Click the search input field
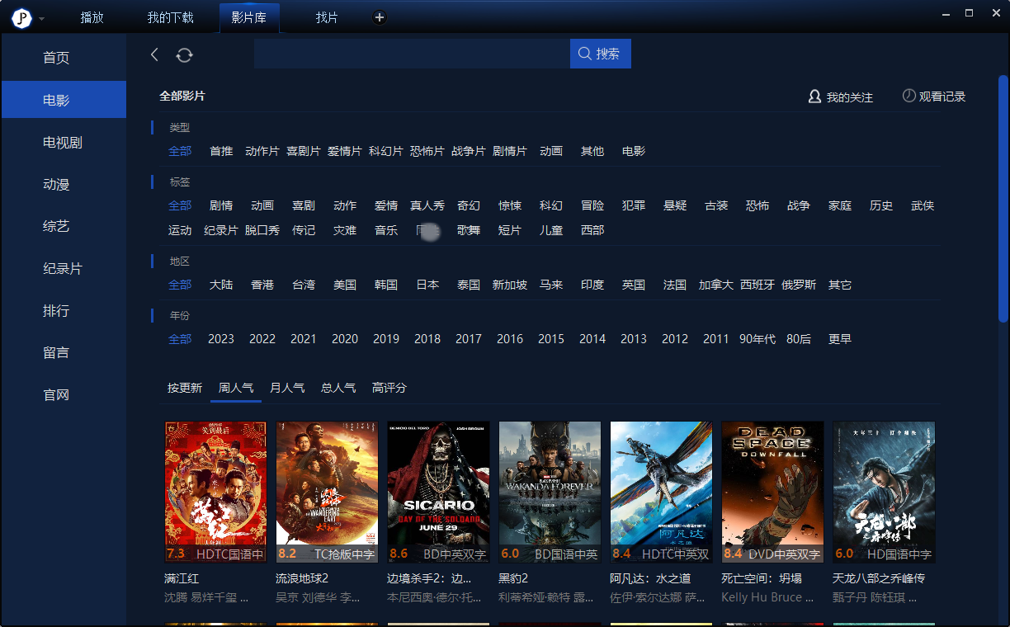 point(412,54)
